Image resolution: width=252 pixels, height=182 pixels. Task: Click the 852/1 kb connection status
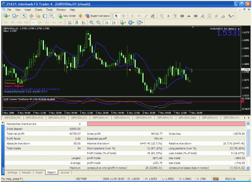[x=230, y=179]
